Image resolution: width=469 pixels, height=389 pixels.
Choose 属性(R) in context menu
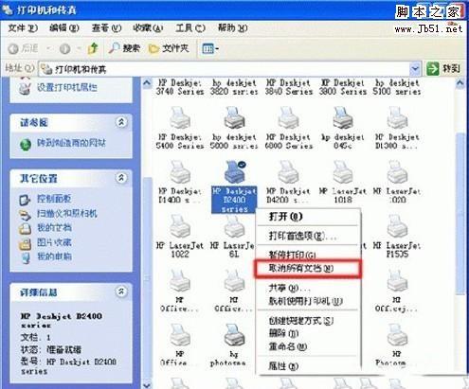308,366
